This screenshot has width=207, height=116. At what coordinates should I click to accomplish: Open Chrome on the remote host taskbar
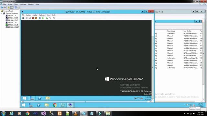point(55,105)
